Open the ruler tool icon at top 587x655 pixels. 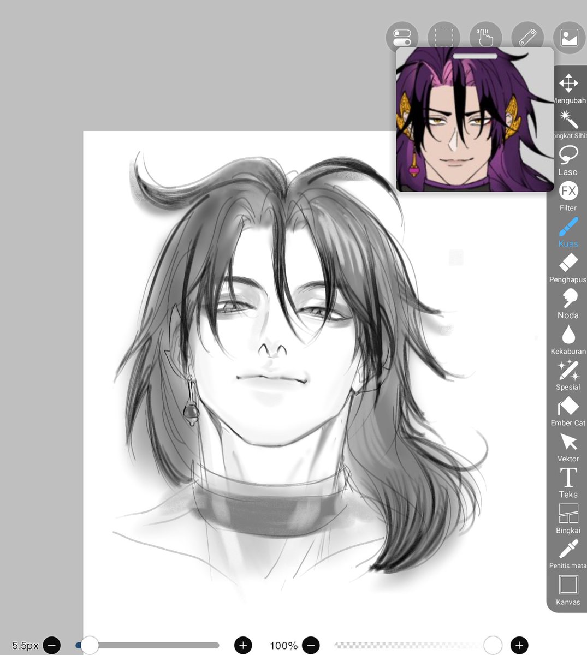(527, 38)
